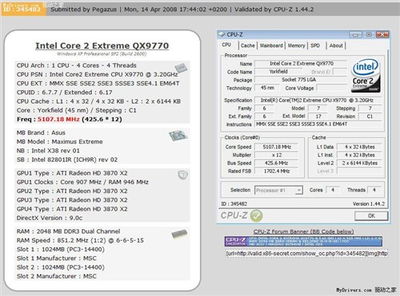The width and height of the screenshot is (400, 296).
Task: Open the Memory tab
Action: coord(296,45)
